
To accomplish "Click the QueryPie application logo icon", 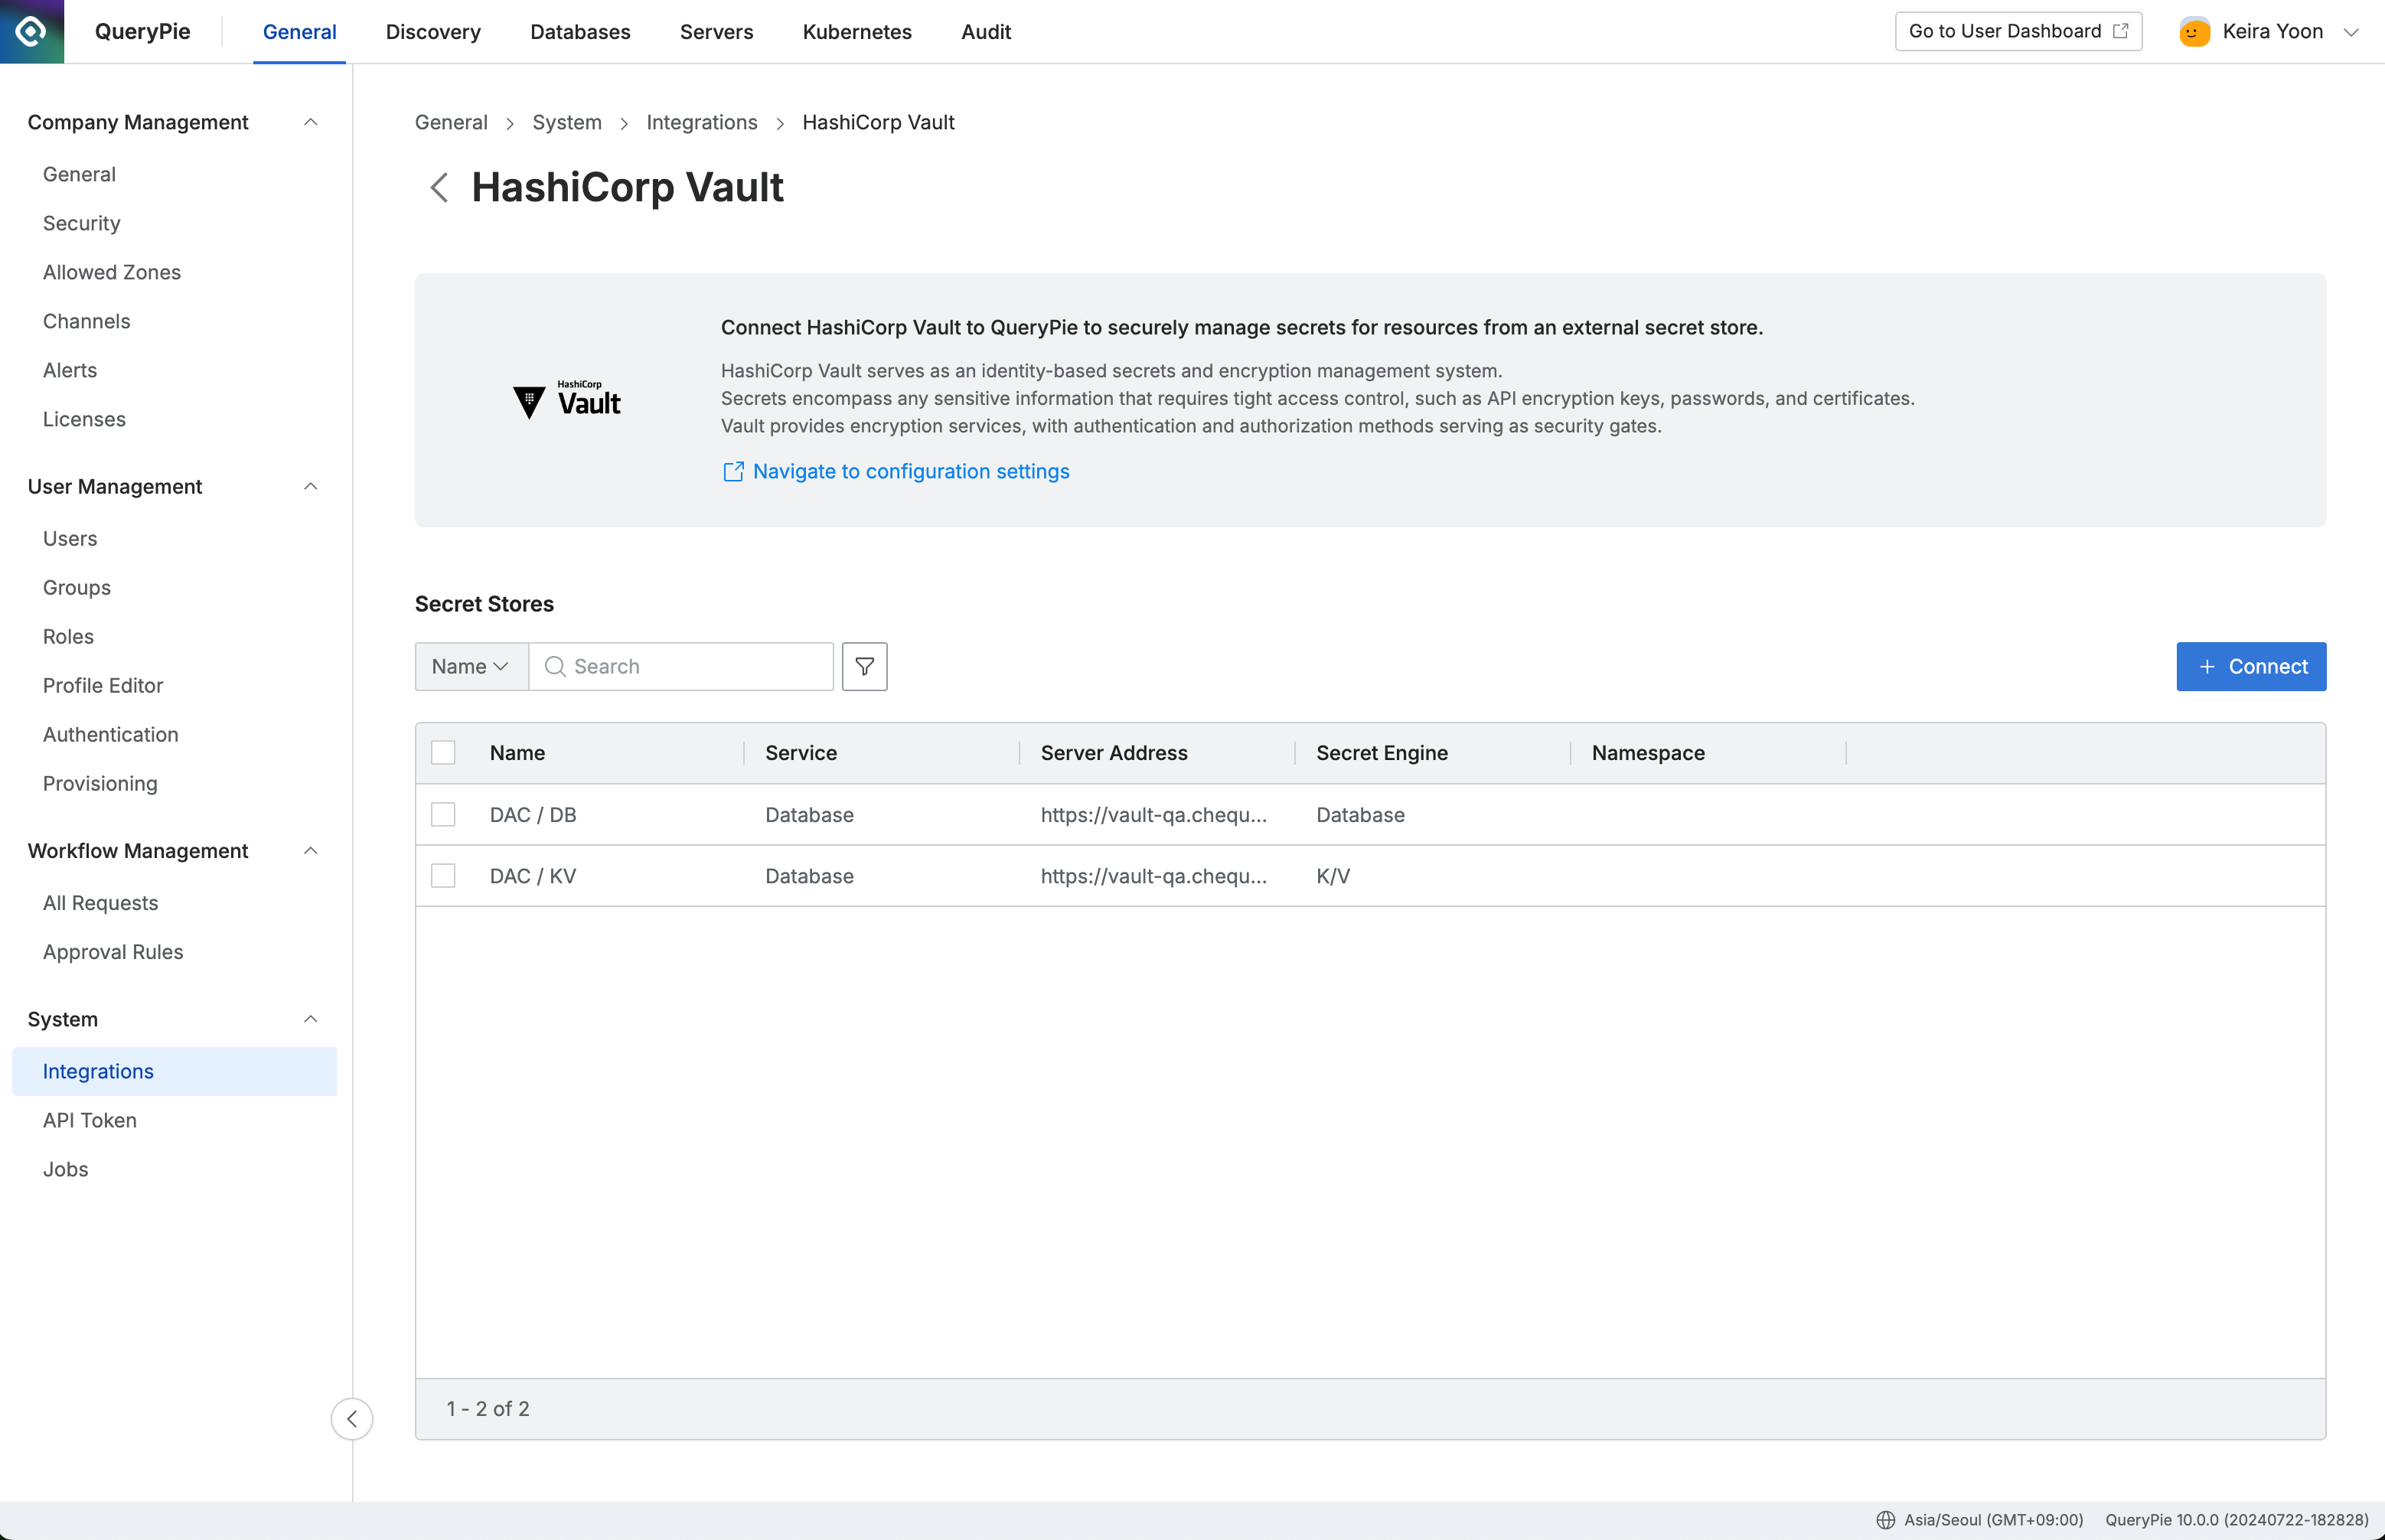I will tap(31, 31).
